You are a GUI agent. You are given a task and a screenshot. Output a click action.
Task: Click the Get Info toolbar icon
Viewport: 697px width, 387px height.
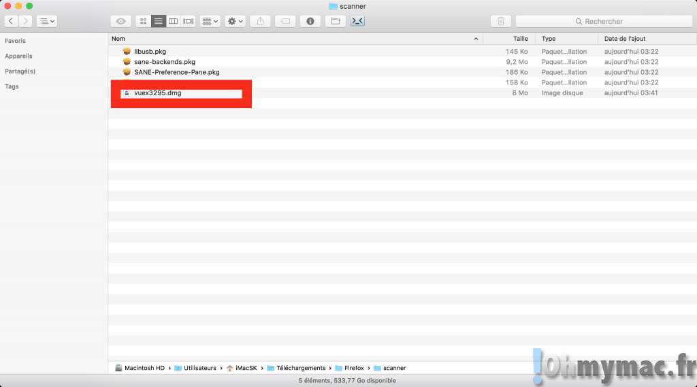[x=310, y=21]
